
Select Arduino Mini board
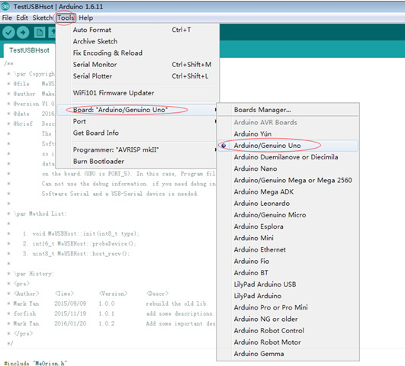coord(288,238)
